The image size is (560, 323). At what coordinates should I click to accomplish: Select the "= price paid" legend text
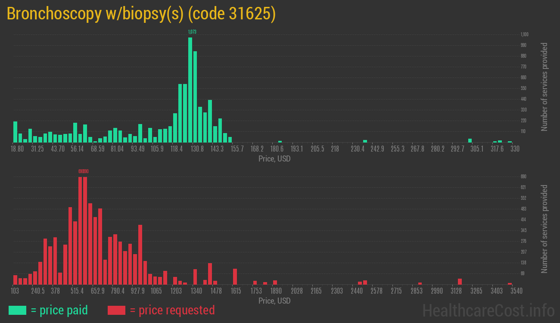point(59,310)
